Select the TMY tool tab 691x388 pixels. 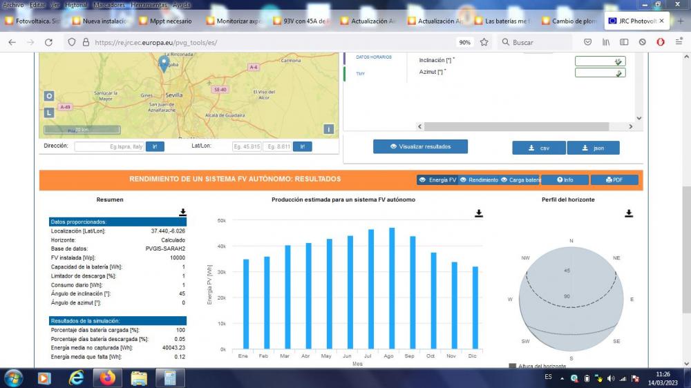[x=361, y=74]
